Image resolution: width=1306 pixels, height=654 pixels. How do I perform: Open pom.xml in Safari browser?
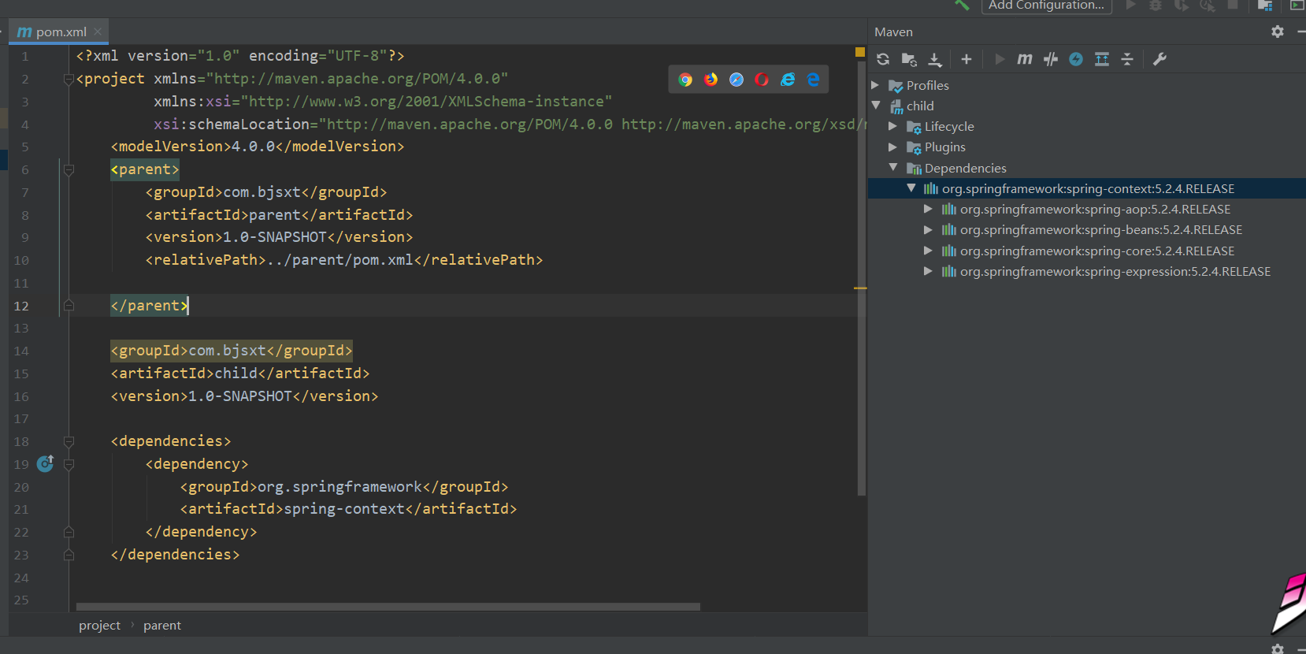click(736, 80)
